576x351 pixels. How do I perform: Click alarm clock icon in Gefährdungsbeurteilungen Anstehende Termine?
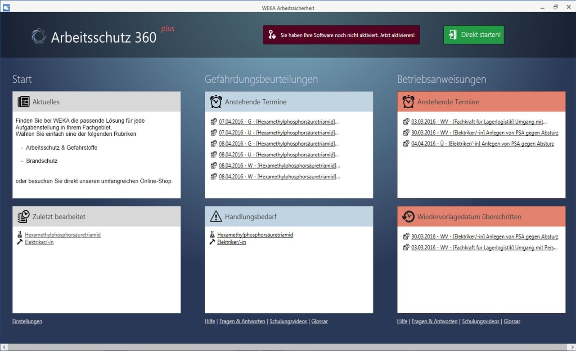pyautogui.click(x=216, y=102)
